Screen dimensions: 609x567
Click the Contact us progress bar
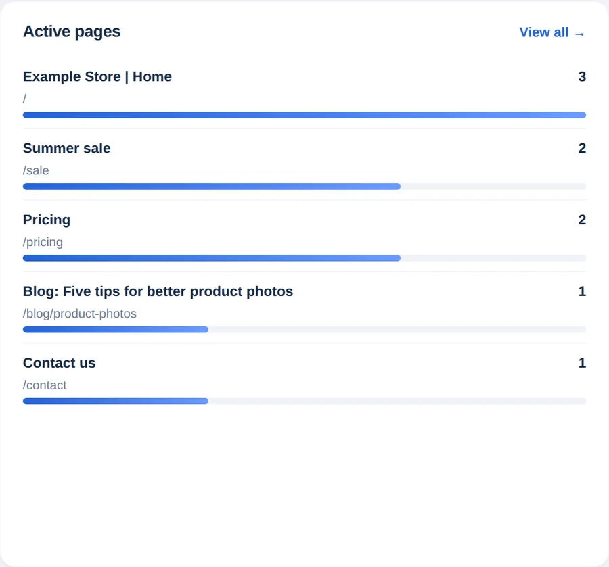pyautogui.click(x=304, y=401)
